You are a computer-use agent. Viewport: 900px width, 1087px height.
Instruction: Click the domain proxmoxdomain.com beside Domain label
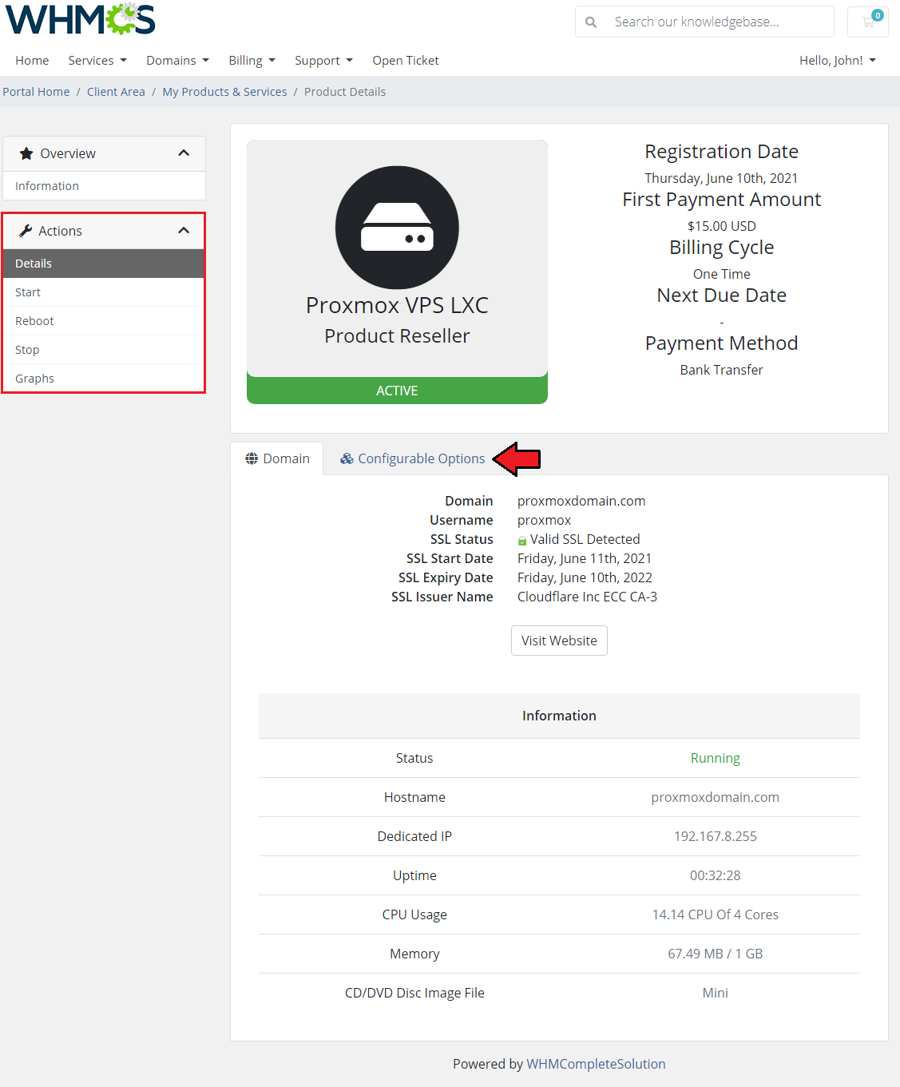tap(581, 501)
